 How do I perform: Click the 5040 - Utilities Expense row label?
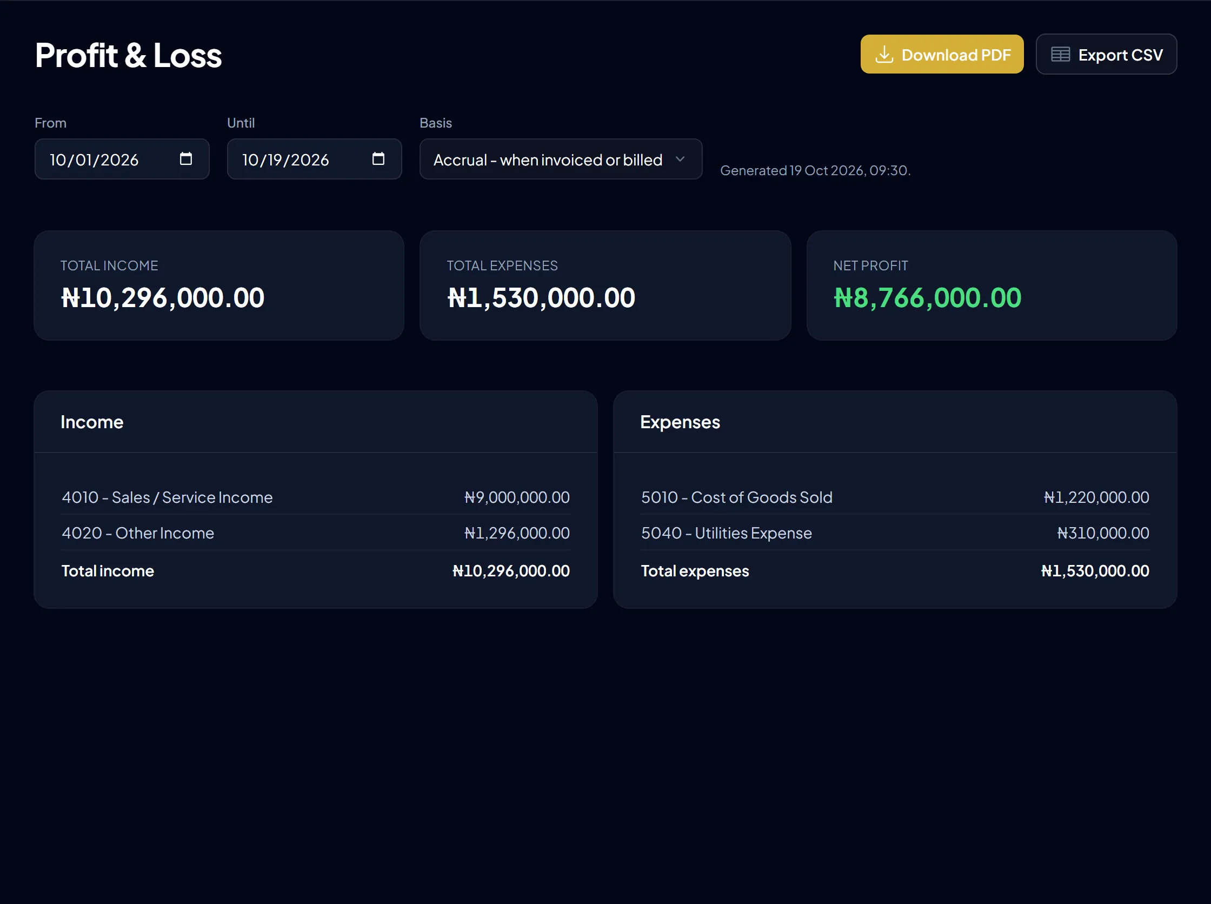pyautogui.click(x=726, y=533)
